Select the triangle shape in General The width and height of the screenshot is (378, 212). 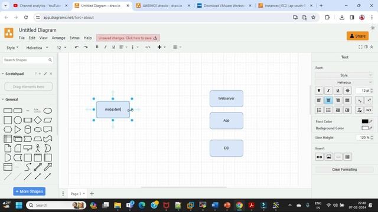coord(18,130)
